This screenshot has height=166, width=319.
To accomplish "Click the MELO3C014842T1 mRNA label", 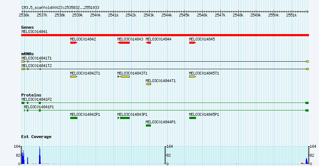I will (85, 73).
